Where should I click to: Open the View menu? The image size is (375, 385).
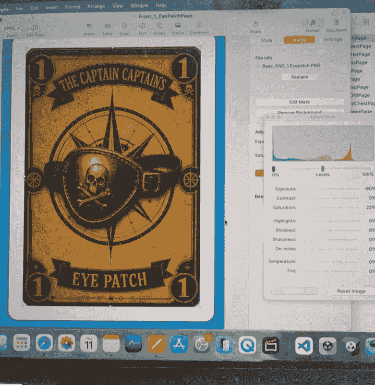click(x=118, y=6)
